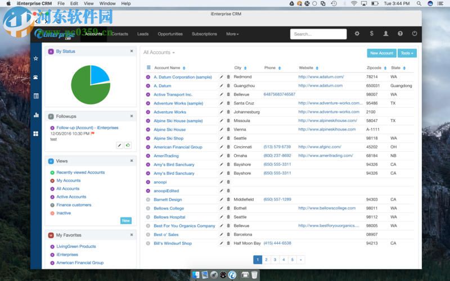Screen dimensions: 450x281
Task: Open the American Financial Group account link
Action: (178, 147)
